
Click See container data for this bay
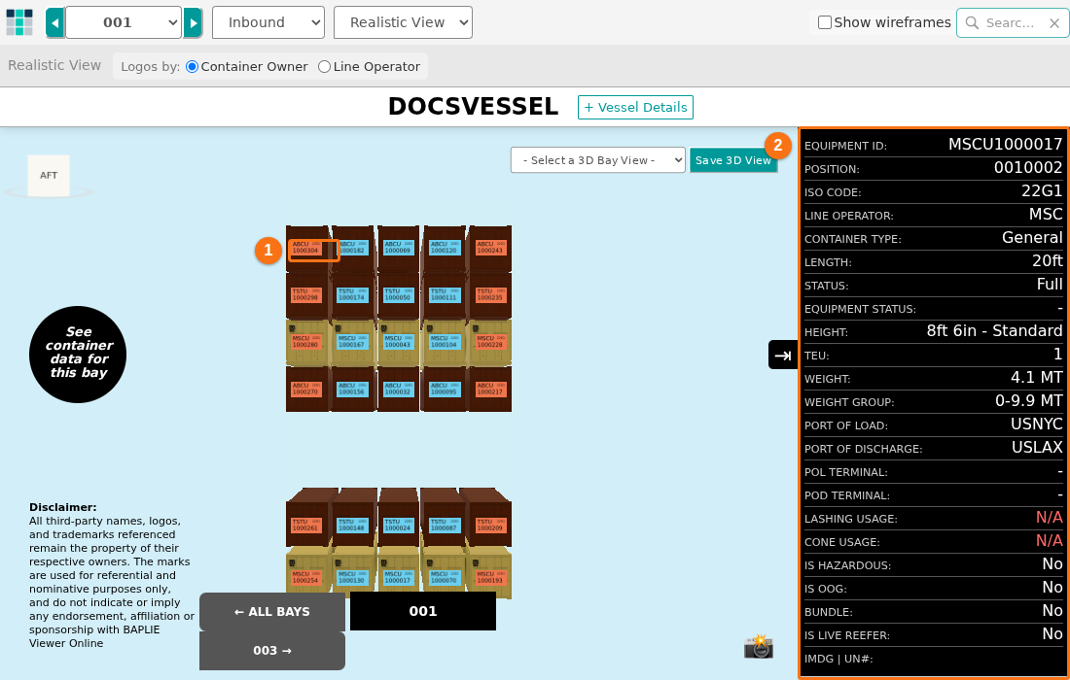tap(78, 355)
